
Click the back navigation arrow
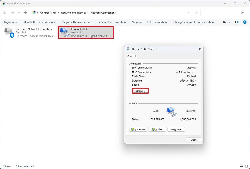(x=5, y=12)
